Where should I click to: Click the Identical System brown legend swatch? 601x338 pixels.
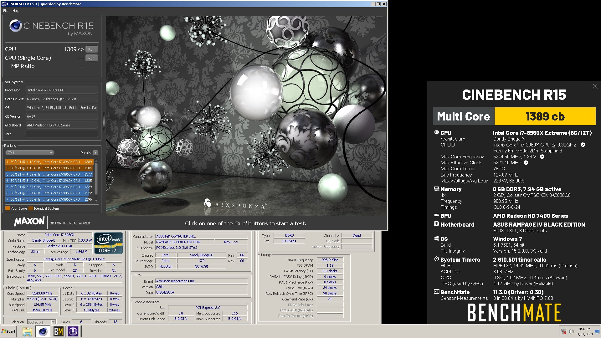coord(31,208)
